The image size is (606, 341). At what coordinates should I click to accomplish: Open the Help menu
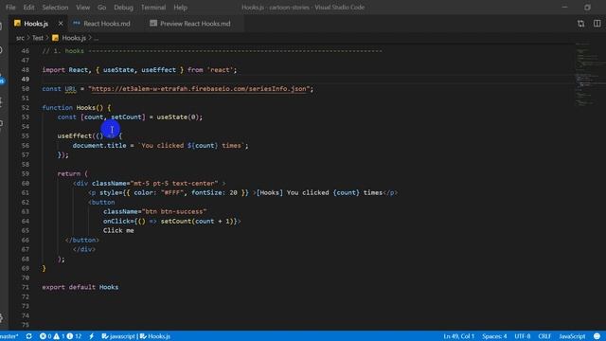(x=180, y=8)
